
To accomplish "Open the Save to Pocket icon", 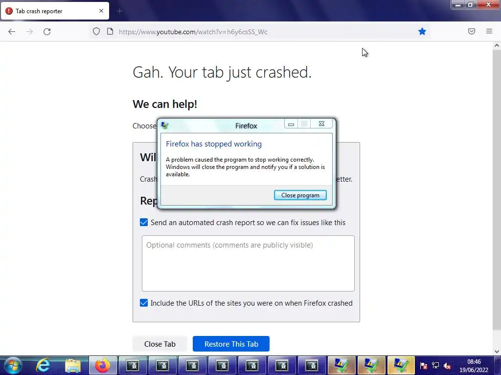I will [471, 31].
